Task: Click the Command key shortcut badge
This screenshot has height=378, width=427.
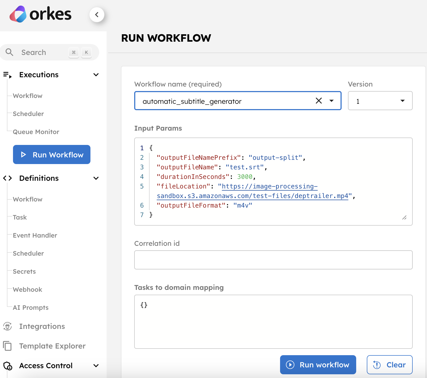Action: click(74, 52)
